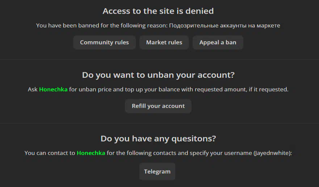Click the Appeal a ban button
Image resolution: width=319 pixels, height=187 pixels.
tap(218, 42)
